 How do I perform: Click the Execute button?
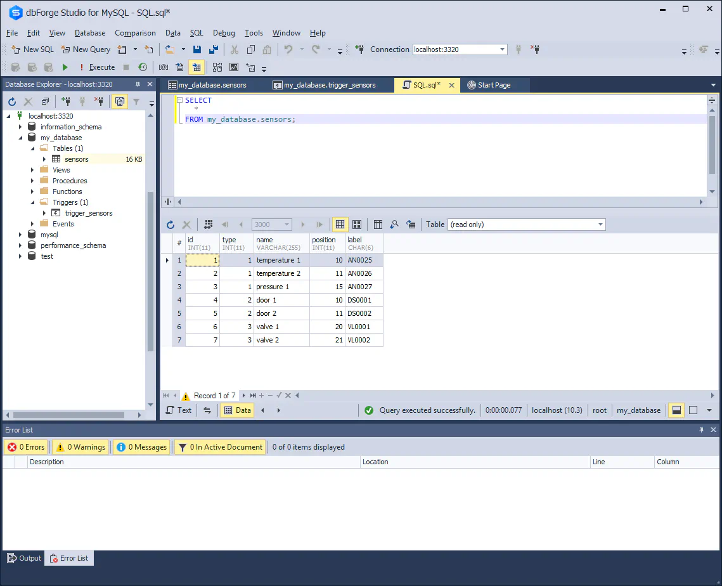coord(97,67)
